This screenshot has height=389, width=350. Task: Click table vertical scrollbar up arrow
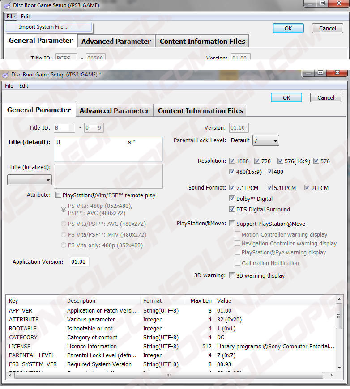tap(339, 300)
